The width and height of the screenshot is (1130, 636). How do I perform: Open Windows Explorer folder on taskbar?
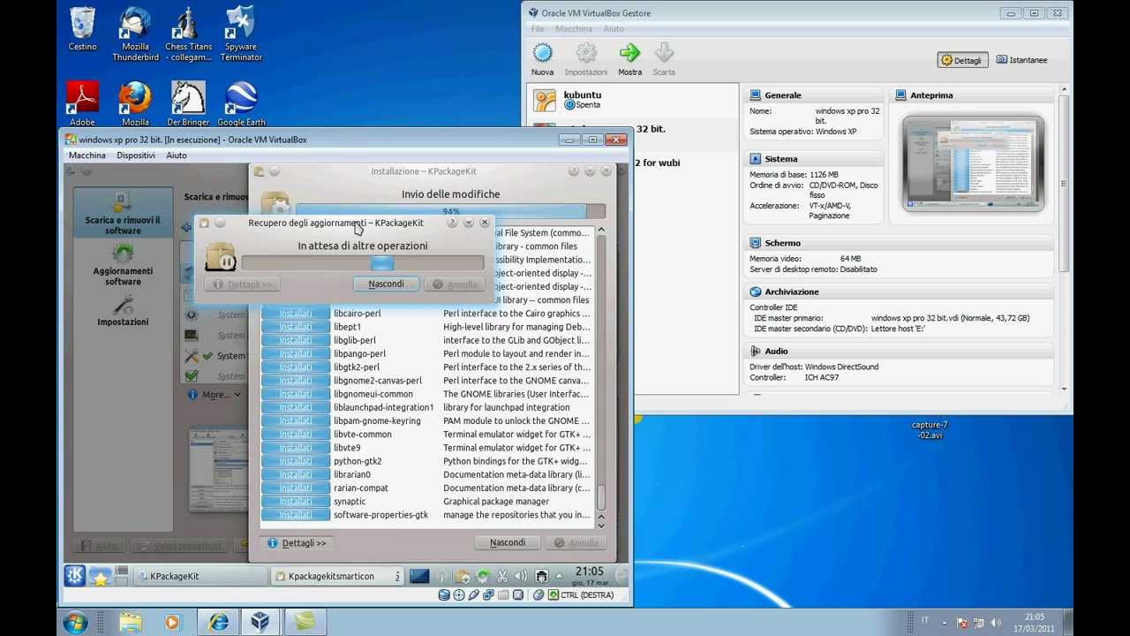pos(131,622)
